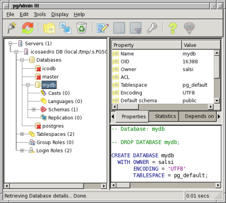Viewport: 226px width, 203px height.
Task: Open the SQL query tool pencil icon
Action: click(x=103, y=28)
